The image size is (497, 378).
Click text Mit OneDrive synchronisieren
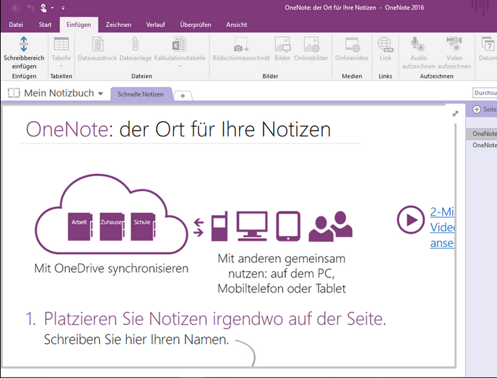[112, 268]
